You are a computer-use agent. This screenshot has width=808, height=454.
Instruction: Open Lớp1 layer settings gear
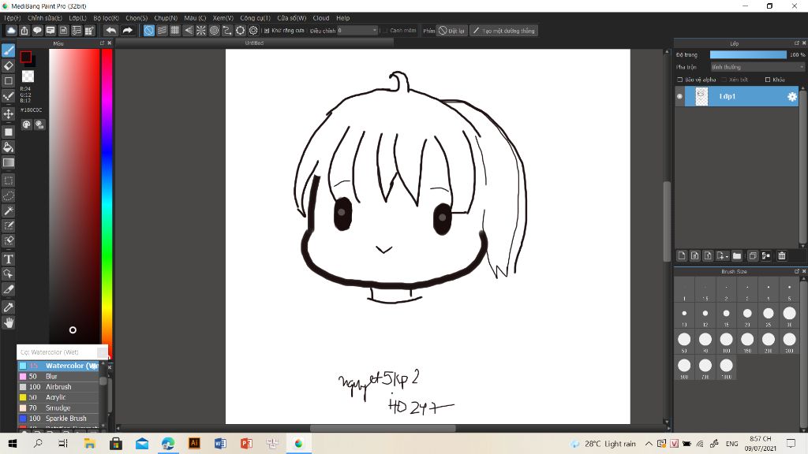point(792,96)
